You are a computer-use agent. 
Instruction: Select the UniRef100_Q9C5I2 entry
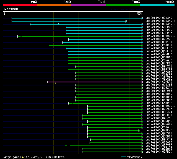coord(159,134)
